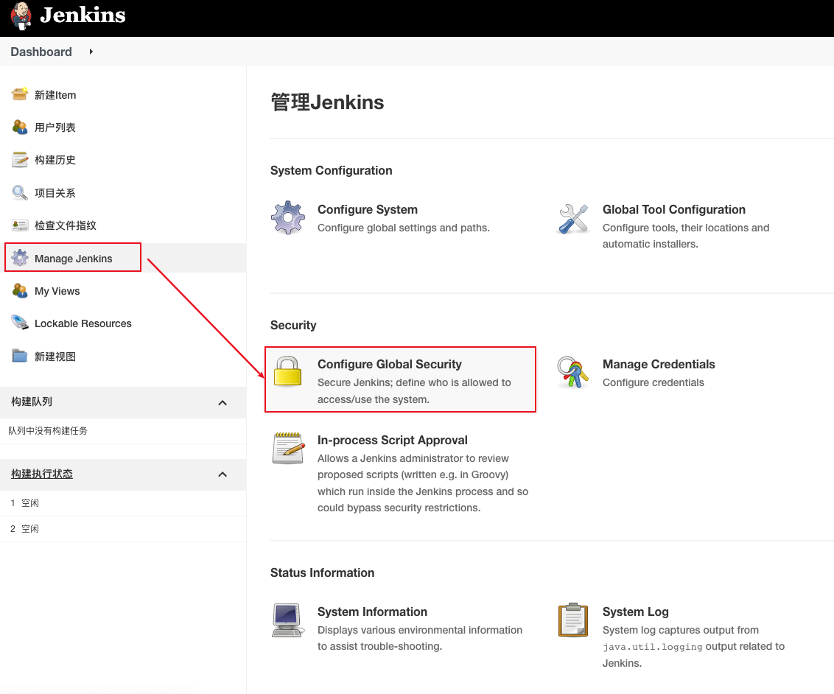Click the Configure System gear icon

pos(288,217)
